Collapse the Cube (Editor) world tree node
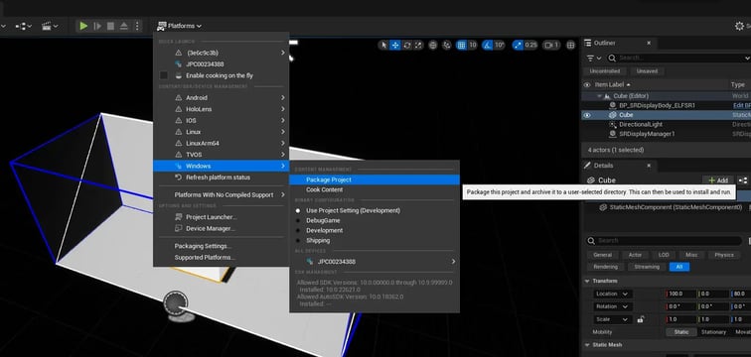The height and width of the screenshot is (357, 751). click(x=599, y=96)
